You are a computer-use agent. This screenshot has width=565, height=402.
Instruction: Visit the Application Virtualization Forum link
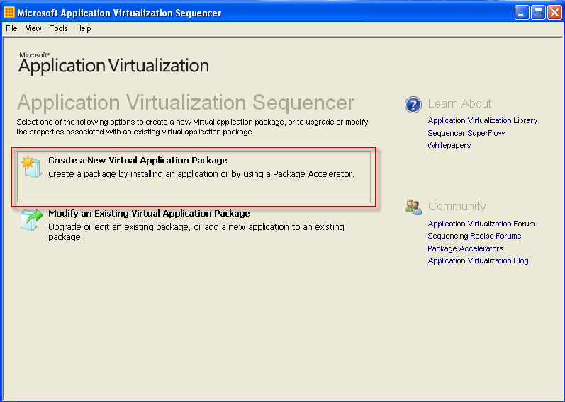pyautogui.click(x=481, y=224)
